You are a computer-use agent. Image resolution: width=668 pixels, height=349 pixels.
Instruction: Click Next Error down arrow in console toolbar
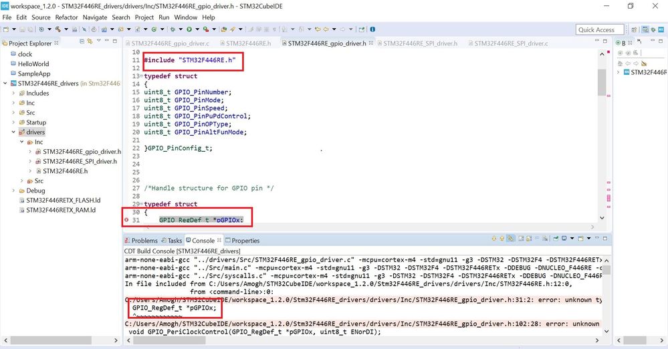pos(494,239)
